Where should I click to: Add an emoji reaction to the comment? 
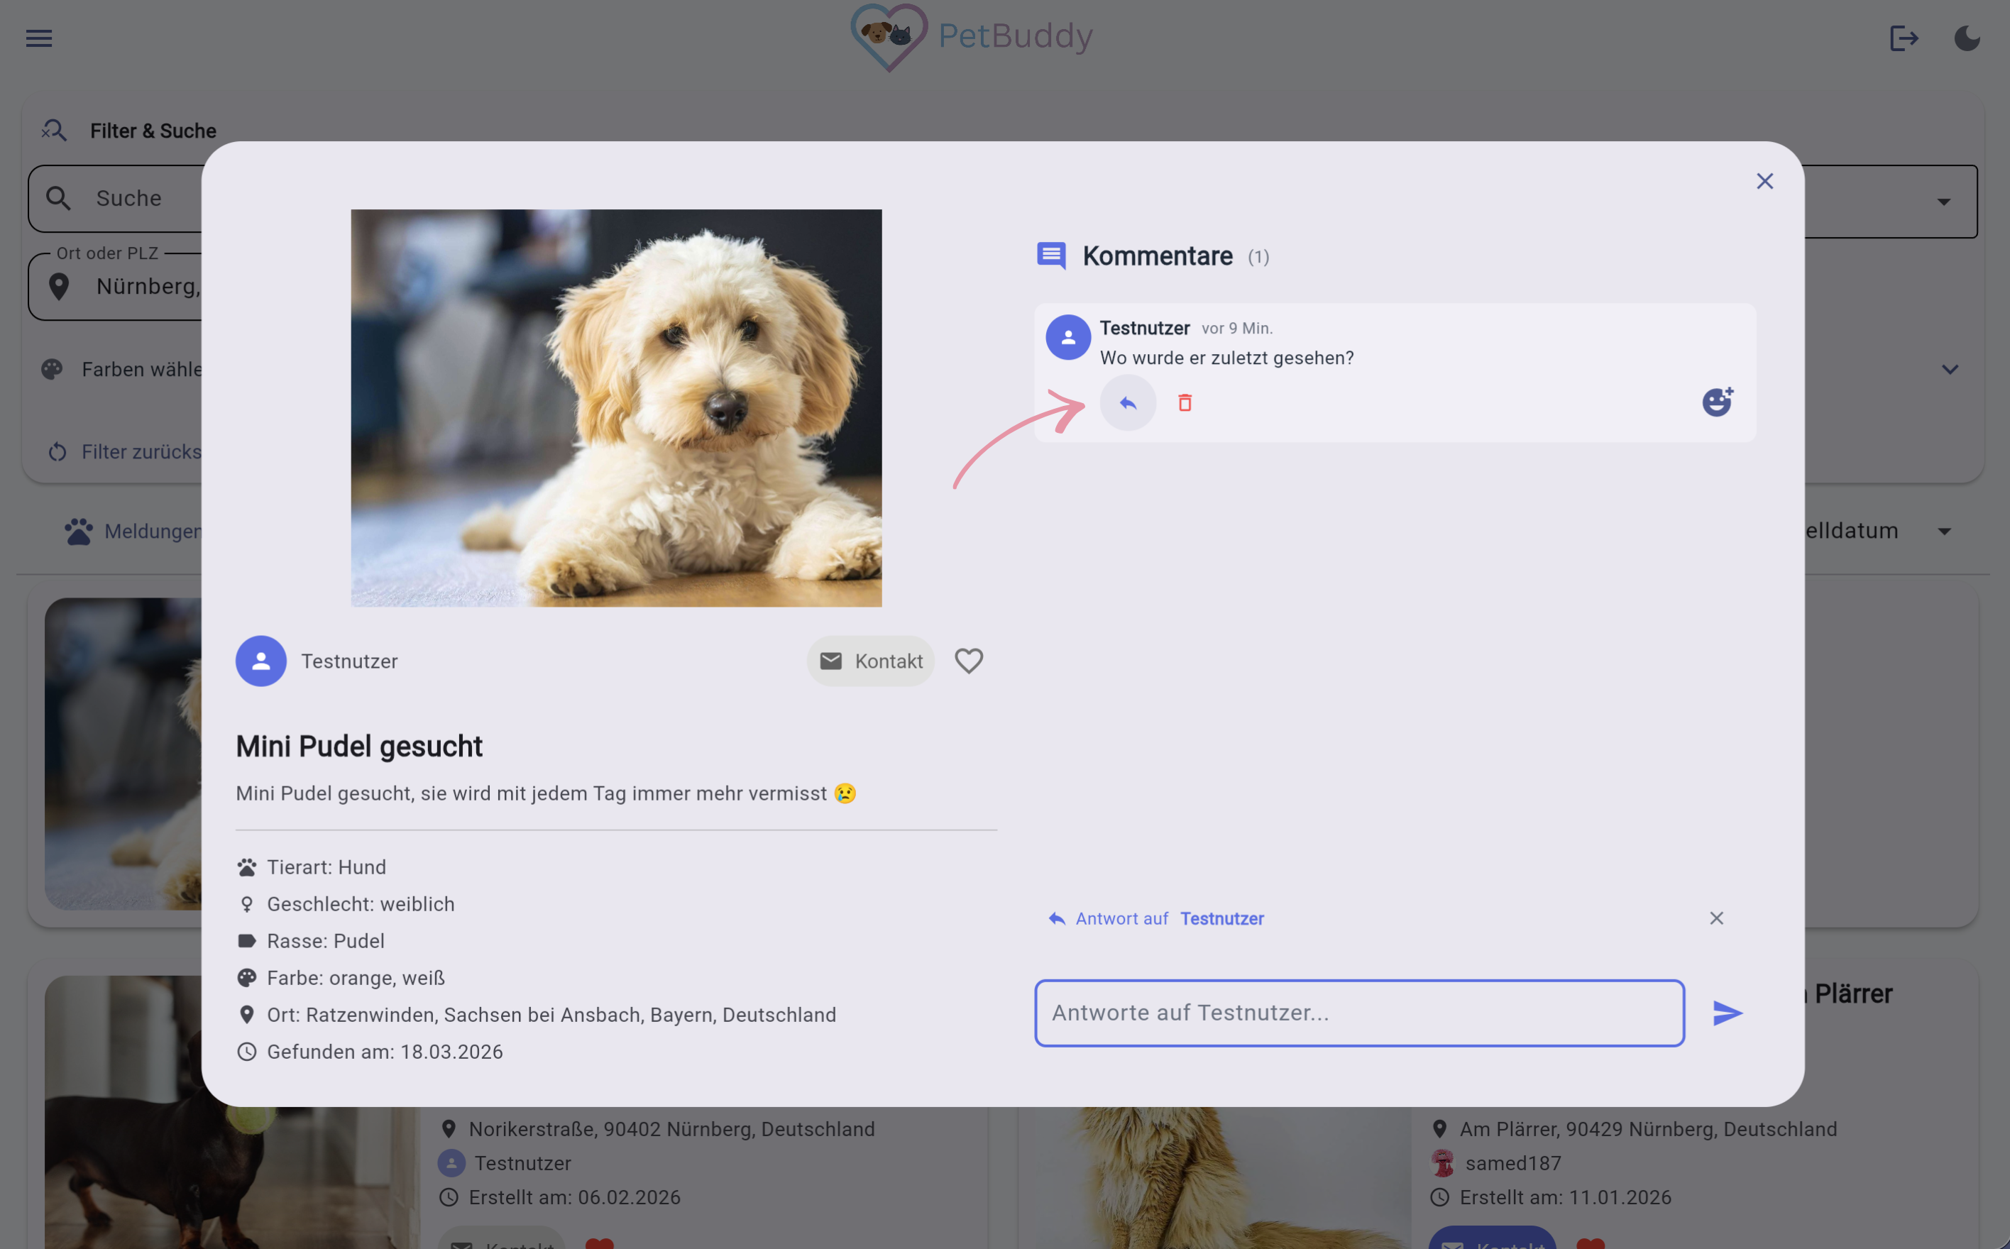(1717, 402)
